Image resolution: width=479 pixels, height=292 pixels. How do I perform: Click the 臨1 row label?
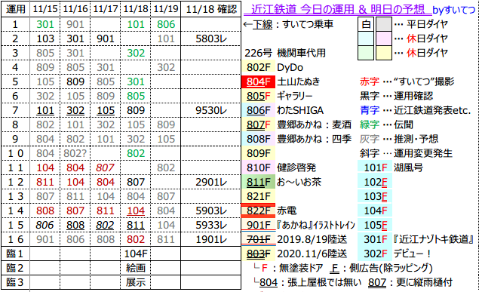16,254
